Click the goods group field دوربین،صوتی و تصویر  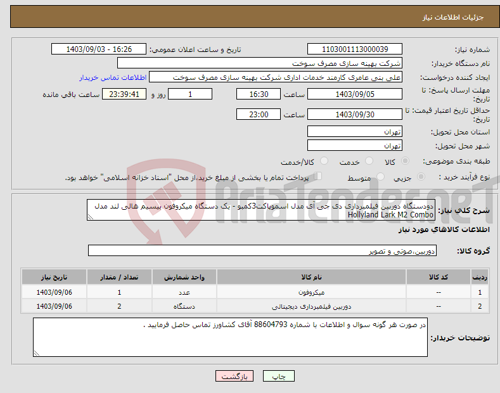(262, 251)
